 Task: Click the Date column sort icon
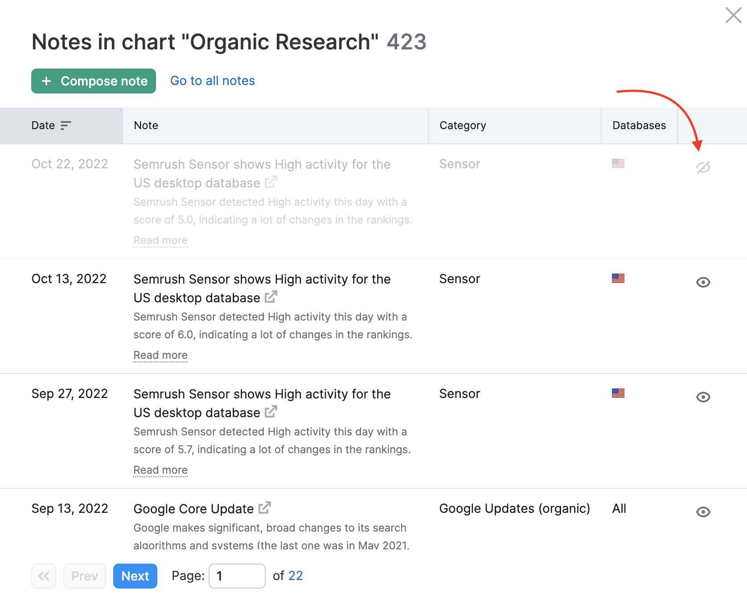66,126
